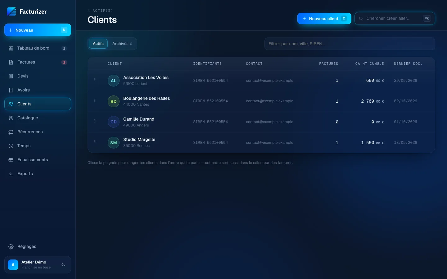Click the filter field Filtrer par nom, ville, SIREN
The height and width of the screenshot is (279, 447).
350,44
